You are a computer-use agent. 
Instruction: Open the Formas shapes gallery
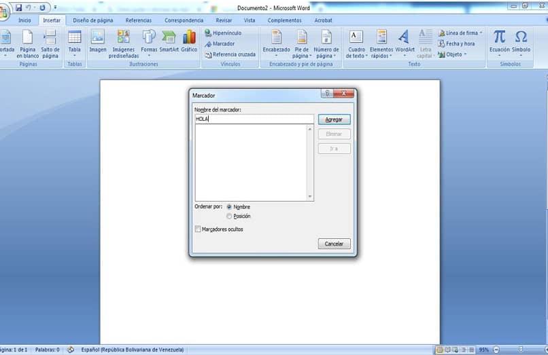pos(149,44)
